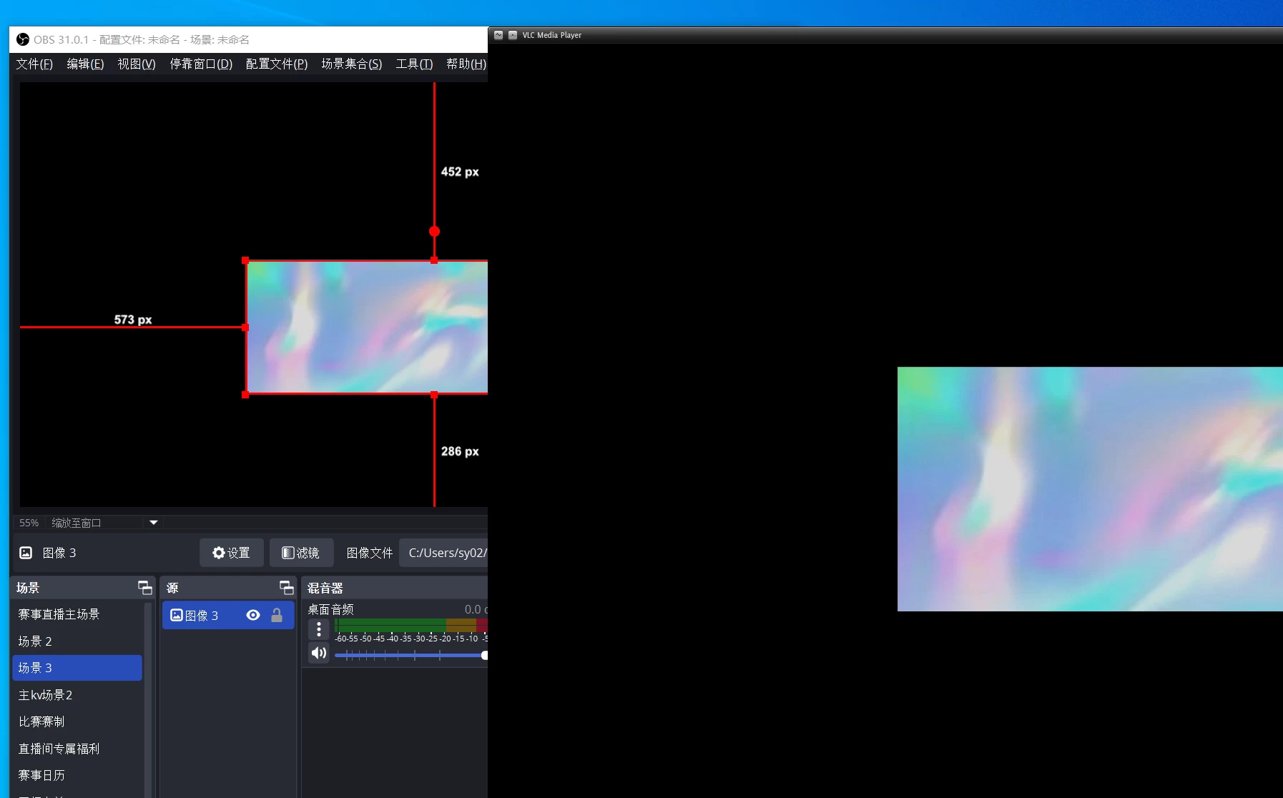Open the 场景集合(S) menu
The height and width of the screenshot is (798, 1283).
point(352,64)
